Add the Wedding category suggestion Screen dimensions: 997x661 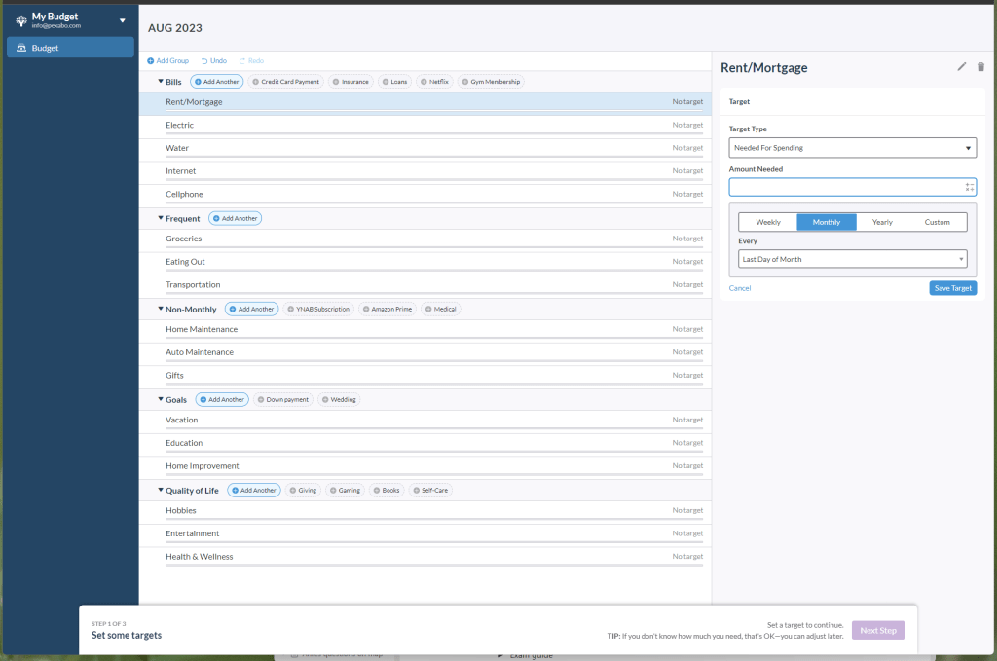coord(339,399)
